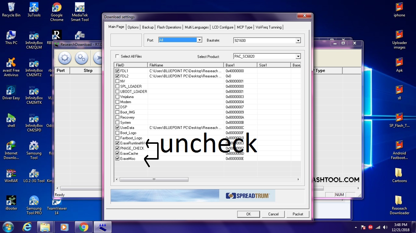This screenshot has height=233, width=416.
Task: Open TeamViewer 14 desktop icon
Action: tap(57, 206)
